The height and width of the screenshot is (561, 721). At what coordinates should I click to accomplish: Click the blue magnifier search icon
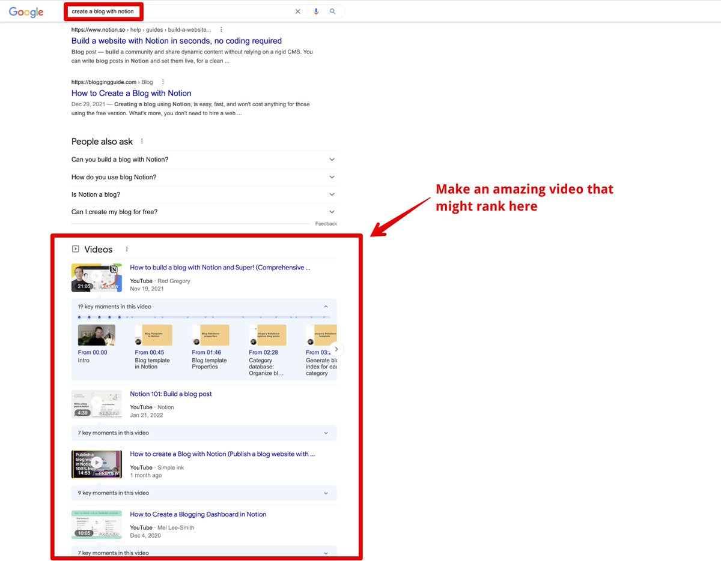click(333, 11)
